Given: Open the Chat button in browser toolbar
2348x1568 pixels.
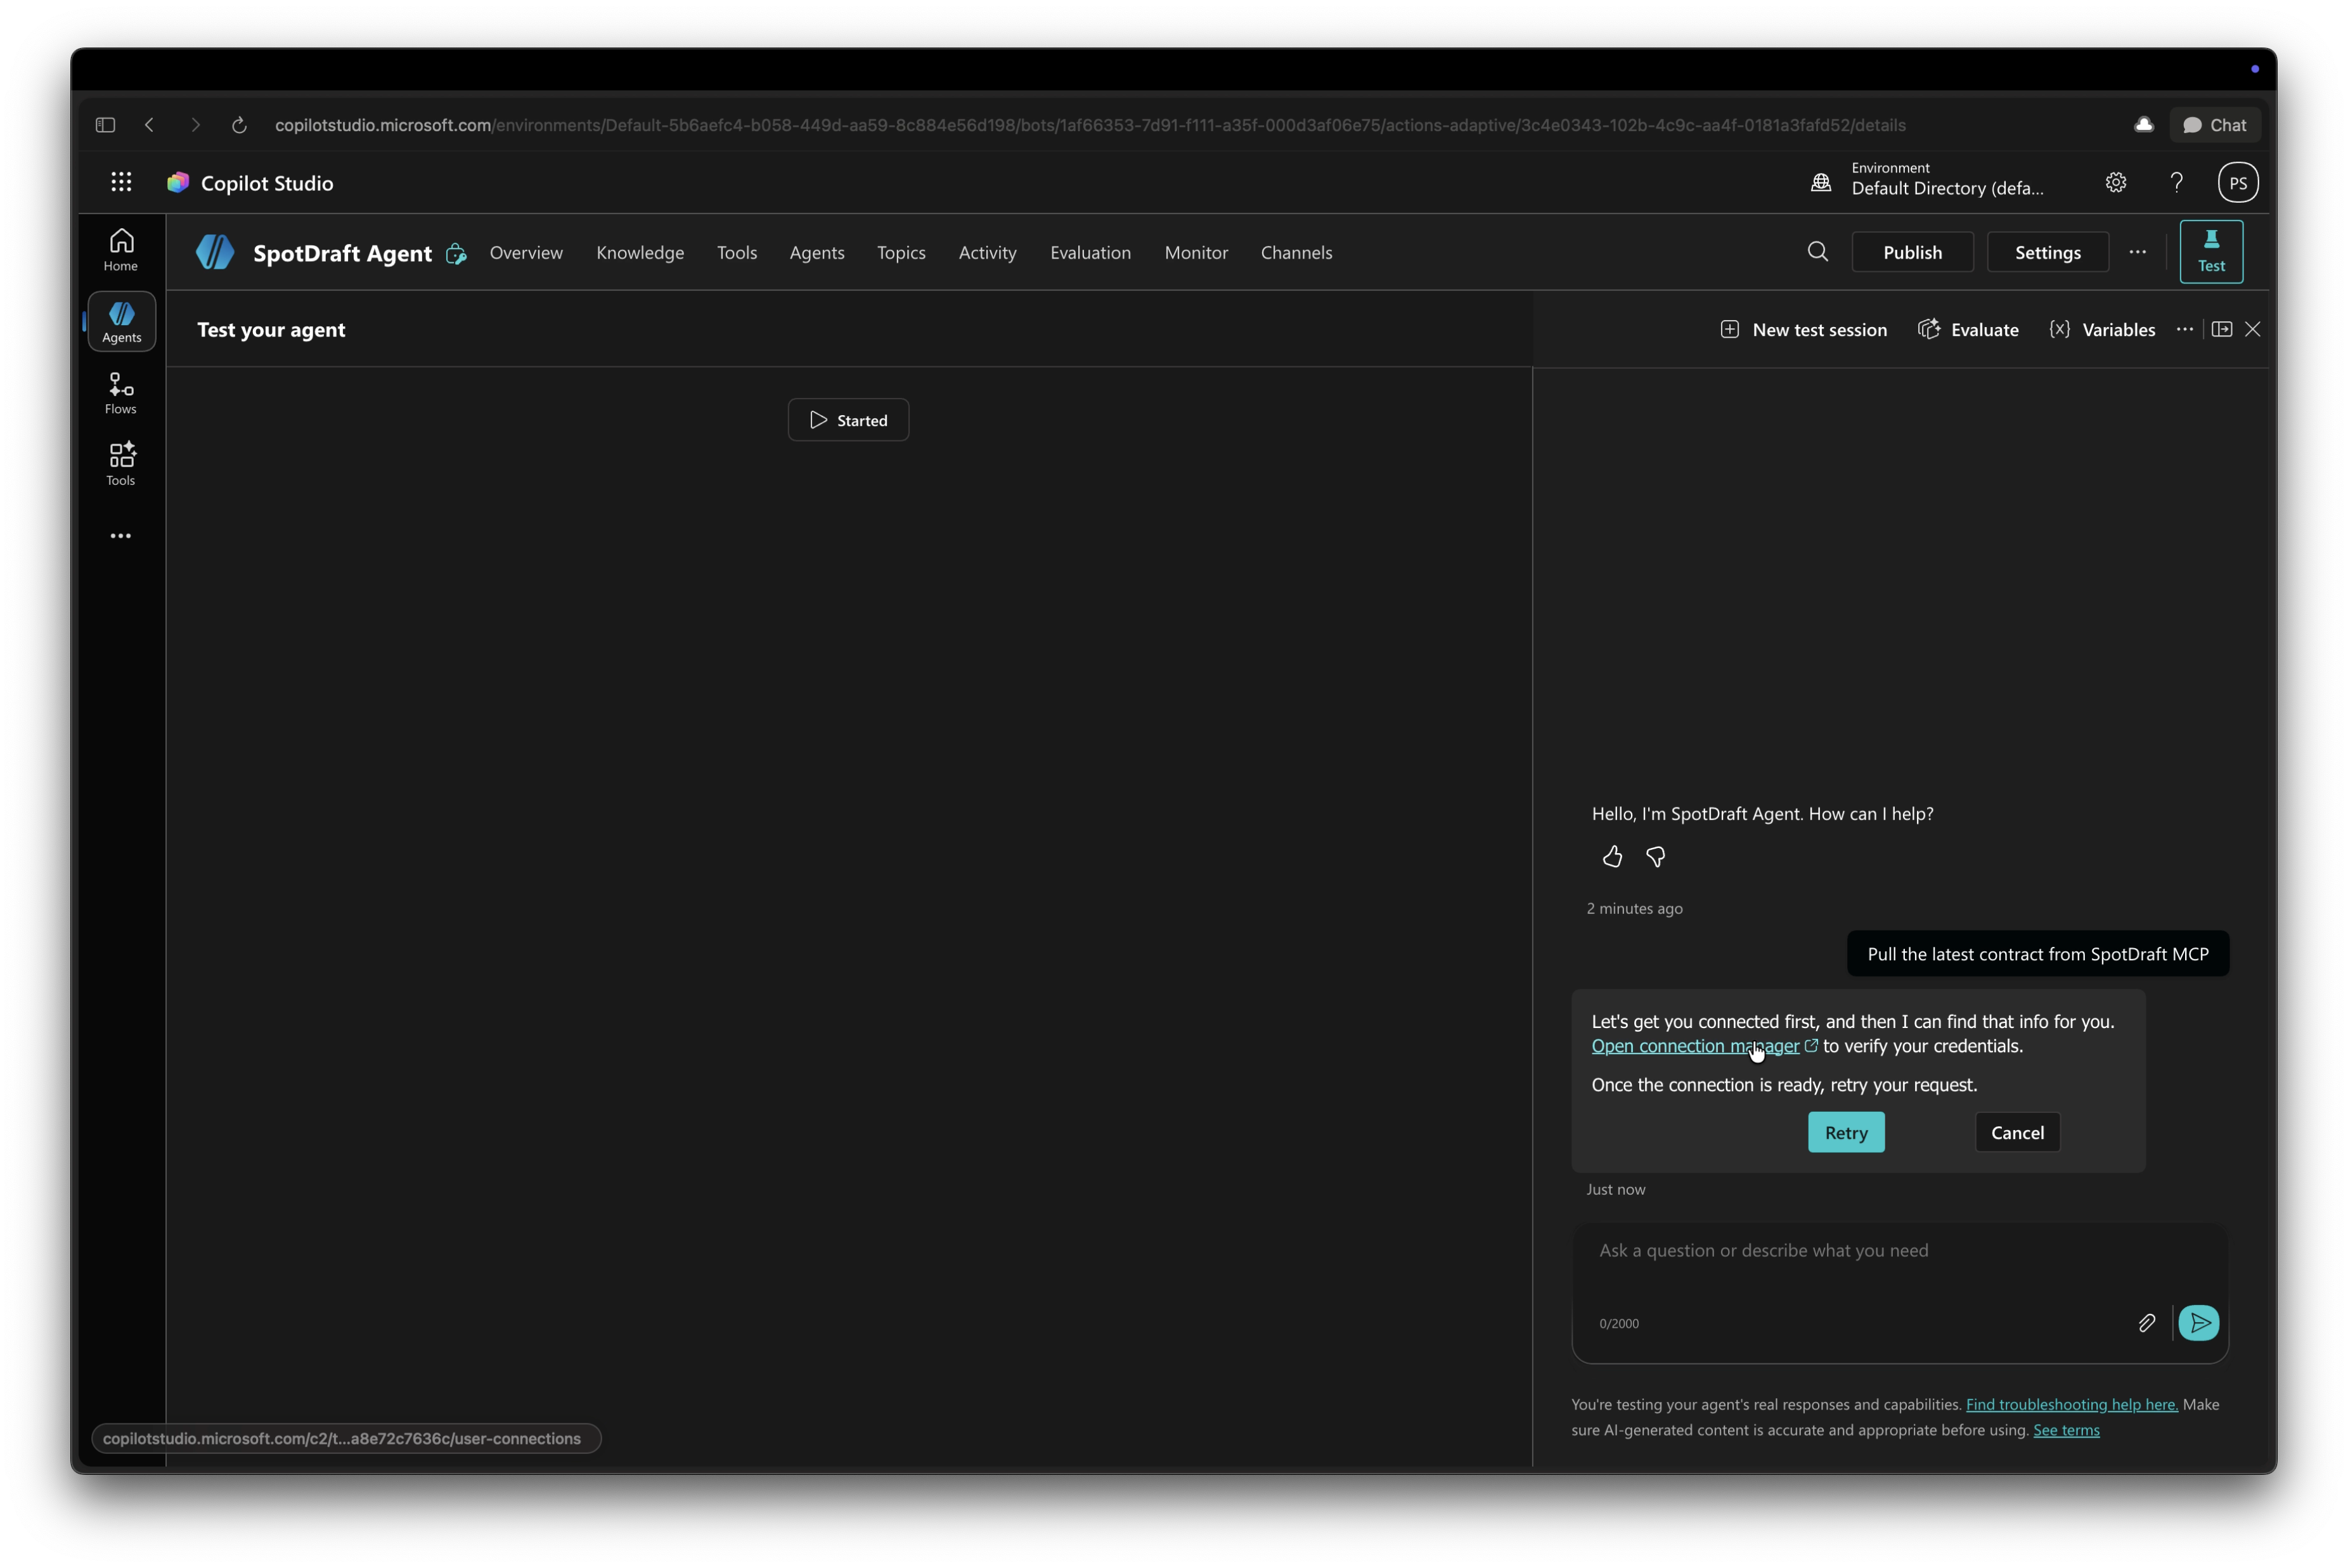Looking at the screenshot, I should click(2214, 125).
